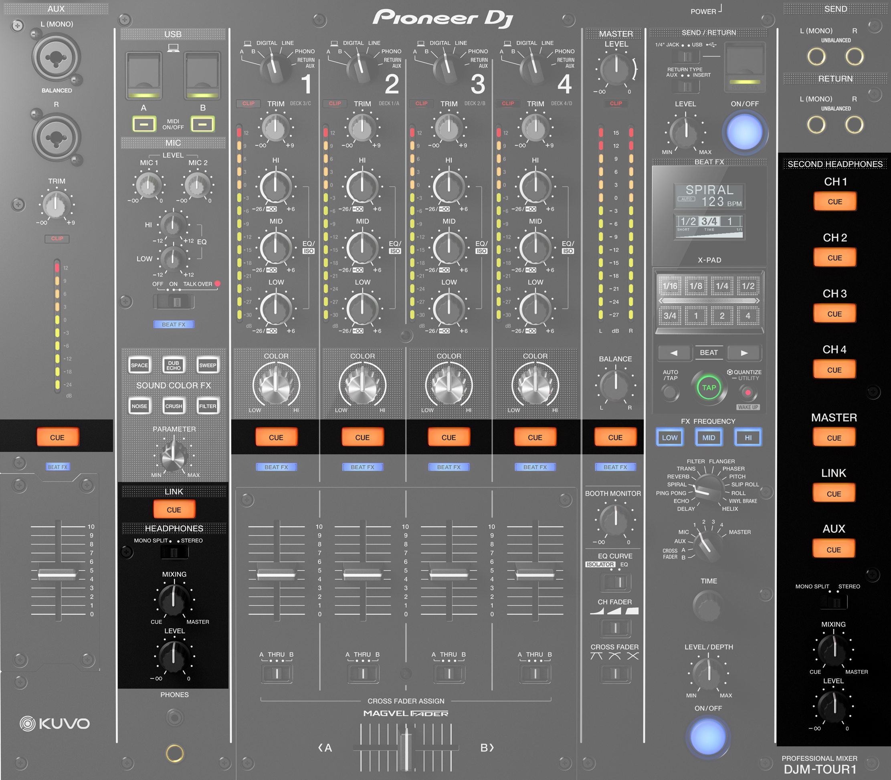Select the FILTER sound color FX button
This screenshot has width=891, height=780.
tap(208, 406)
